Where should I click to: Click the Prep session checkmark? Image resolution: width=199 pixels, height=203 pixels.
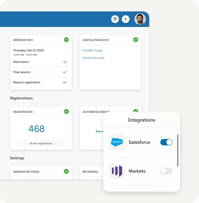[x=65, y=72]
